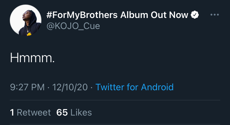Open KOJO_Cue's profile picture
The width and height of the screenshot is (230, 125).
click(26, 20)
